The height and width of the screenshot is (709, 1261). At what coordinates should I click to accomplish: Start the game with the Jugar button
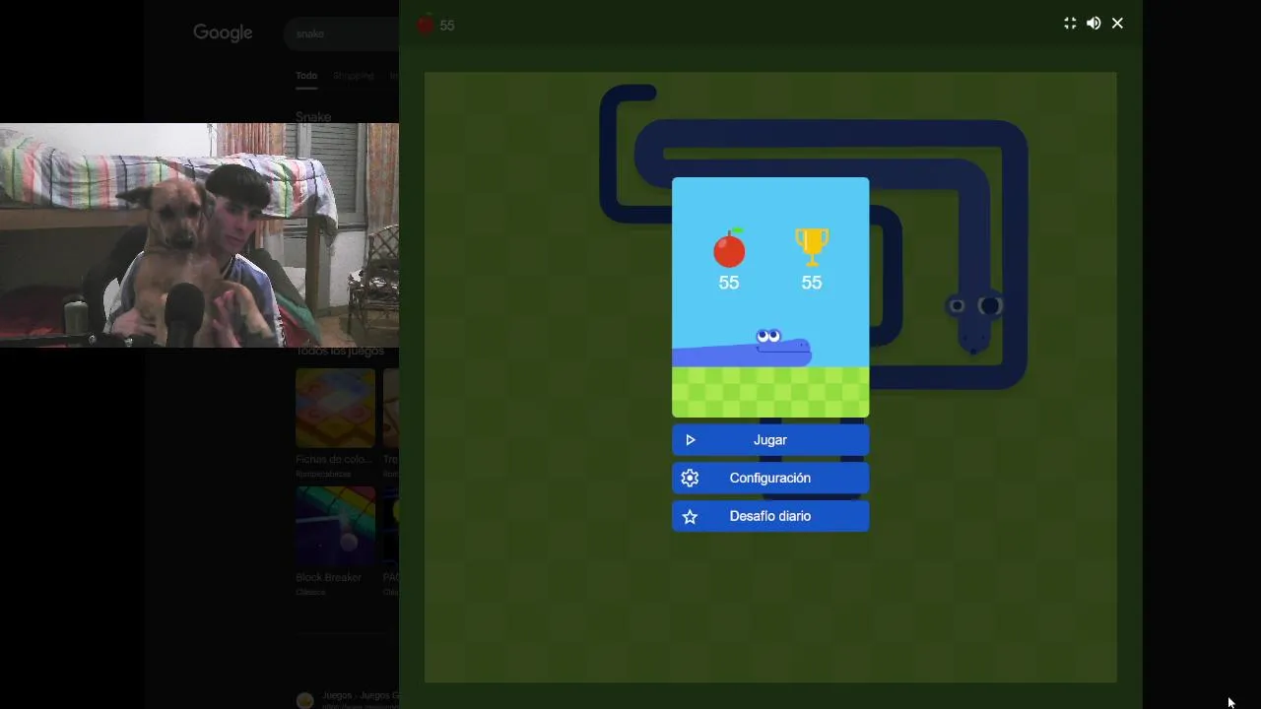(770, 440)
